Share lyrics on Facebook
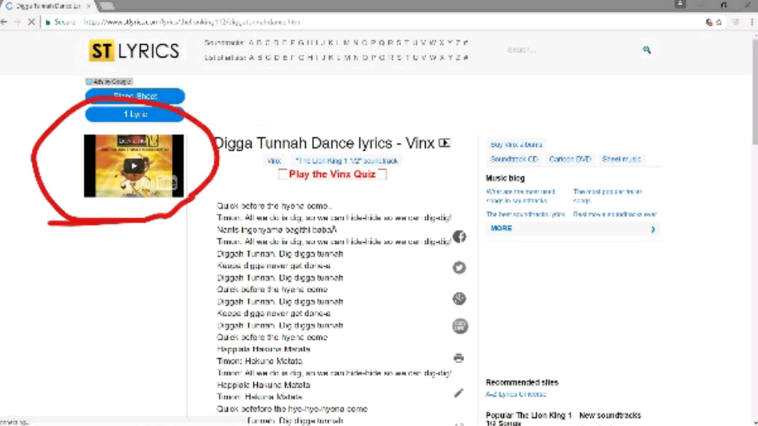 (459, 237)
